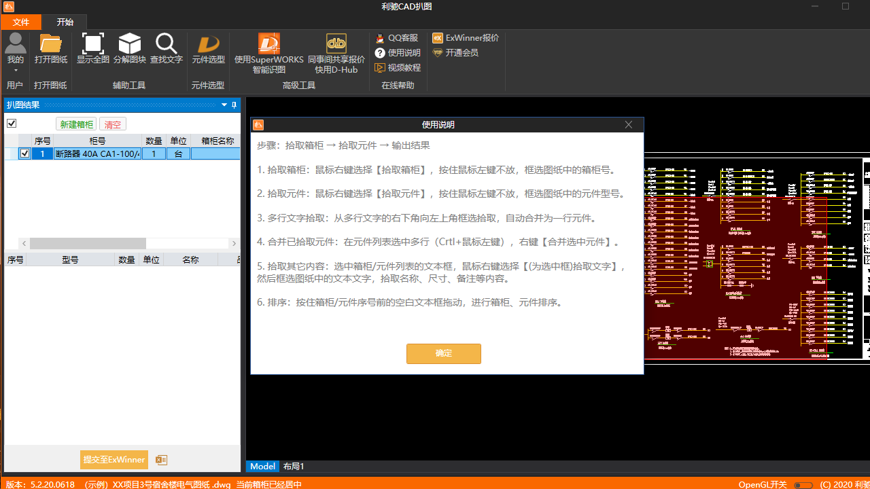Image resolution: width=870 pixels, height=489 pixels.
Task: Uncheck the row 1 断路器 checkbox
Action: point(25,154)
